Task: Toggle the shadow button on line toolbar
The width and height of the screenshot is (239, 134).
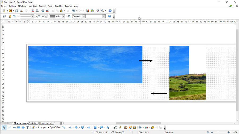Action: click(109, 16)
